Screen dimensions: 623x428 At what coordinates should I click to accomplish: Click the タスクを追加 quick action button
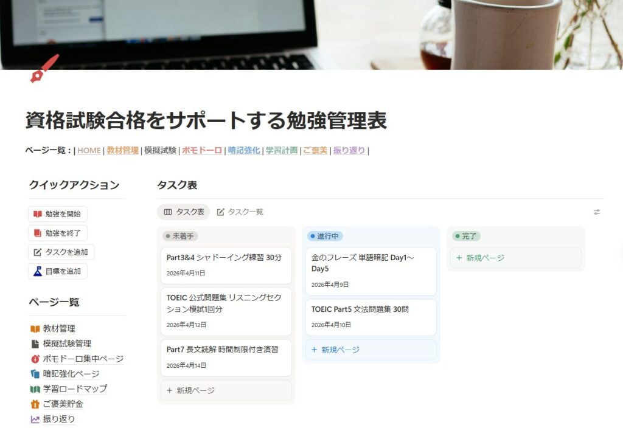(59, 252)
